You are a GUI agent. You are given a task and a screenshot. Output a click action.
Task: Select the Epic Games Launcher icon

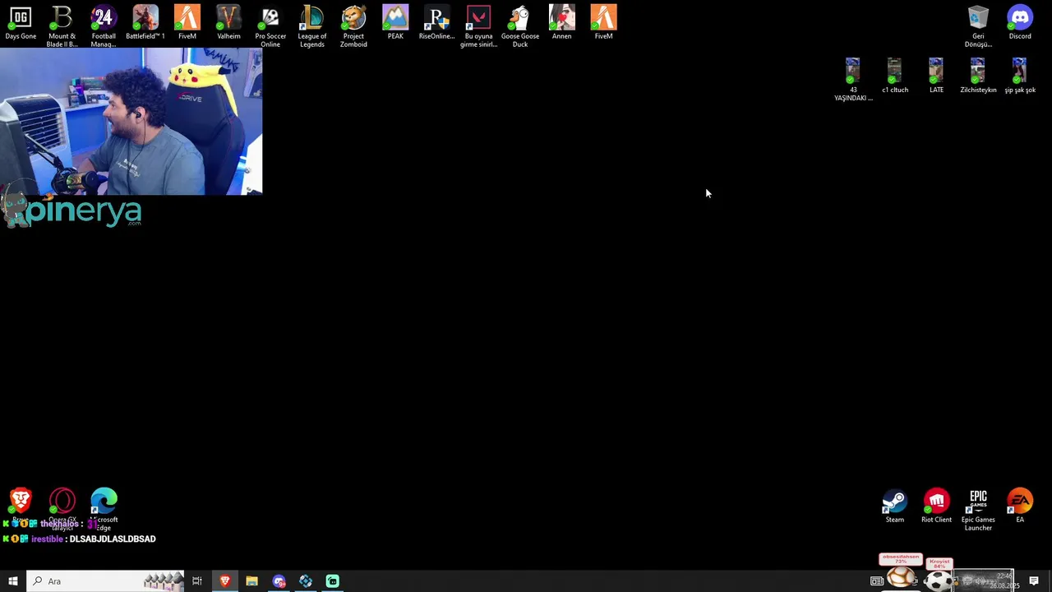tap(978, 511)
